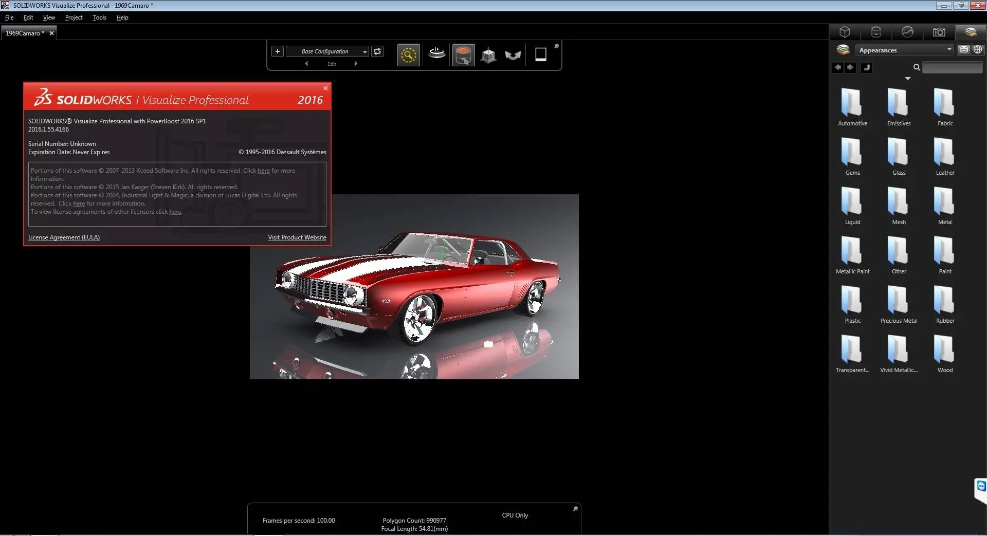
Task: Click the 'here' link for Industrial Light & Magic
Action: click(x=79, y=204)
